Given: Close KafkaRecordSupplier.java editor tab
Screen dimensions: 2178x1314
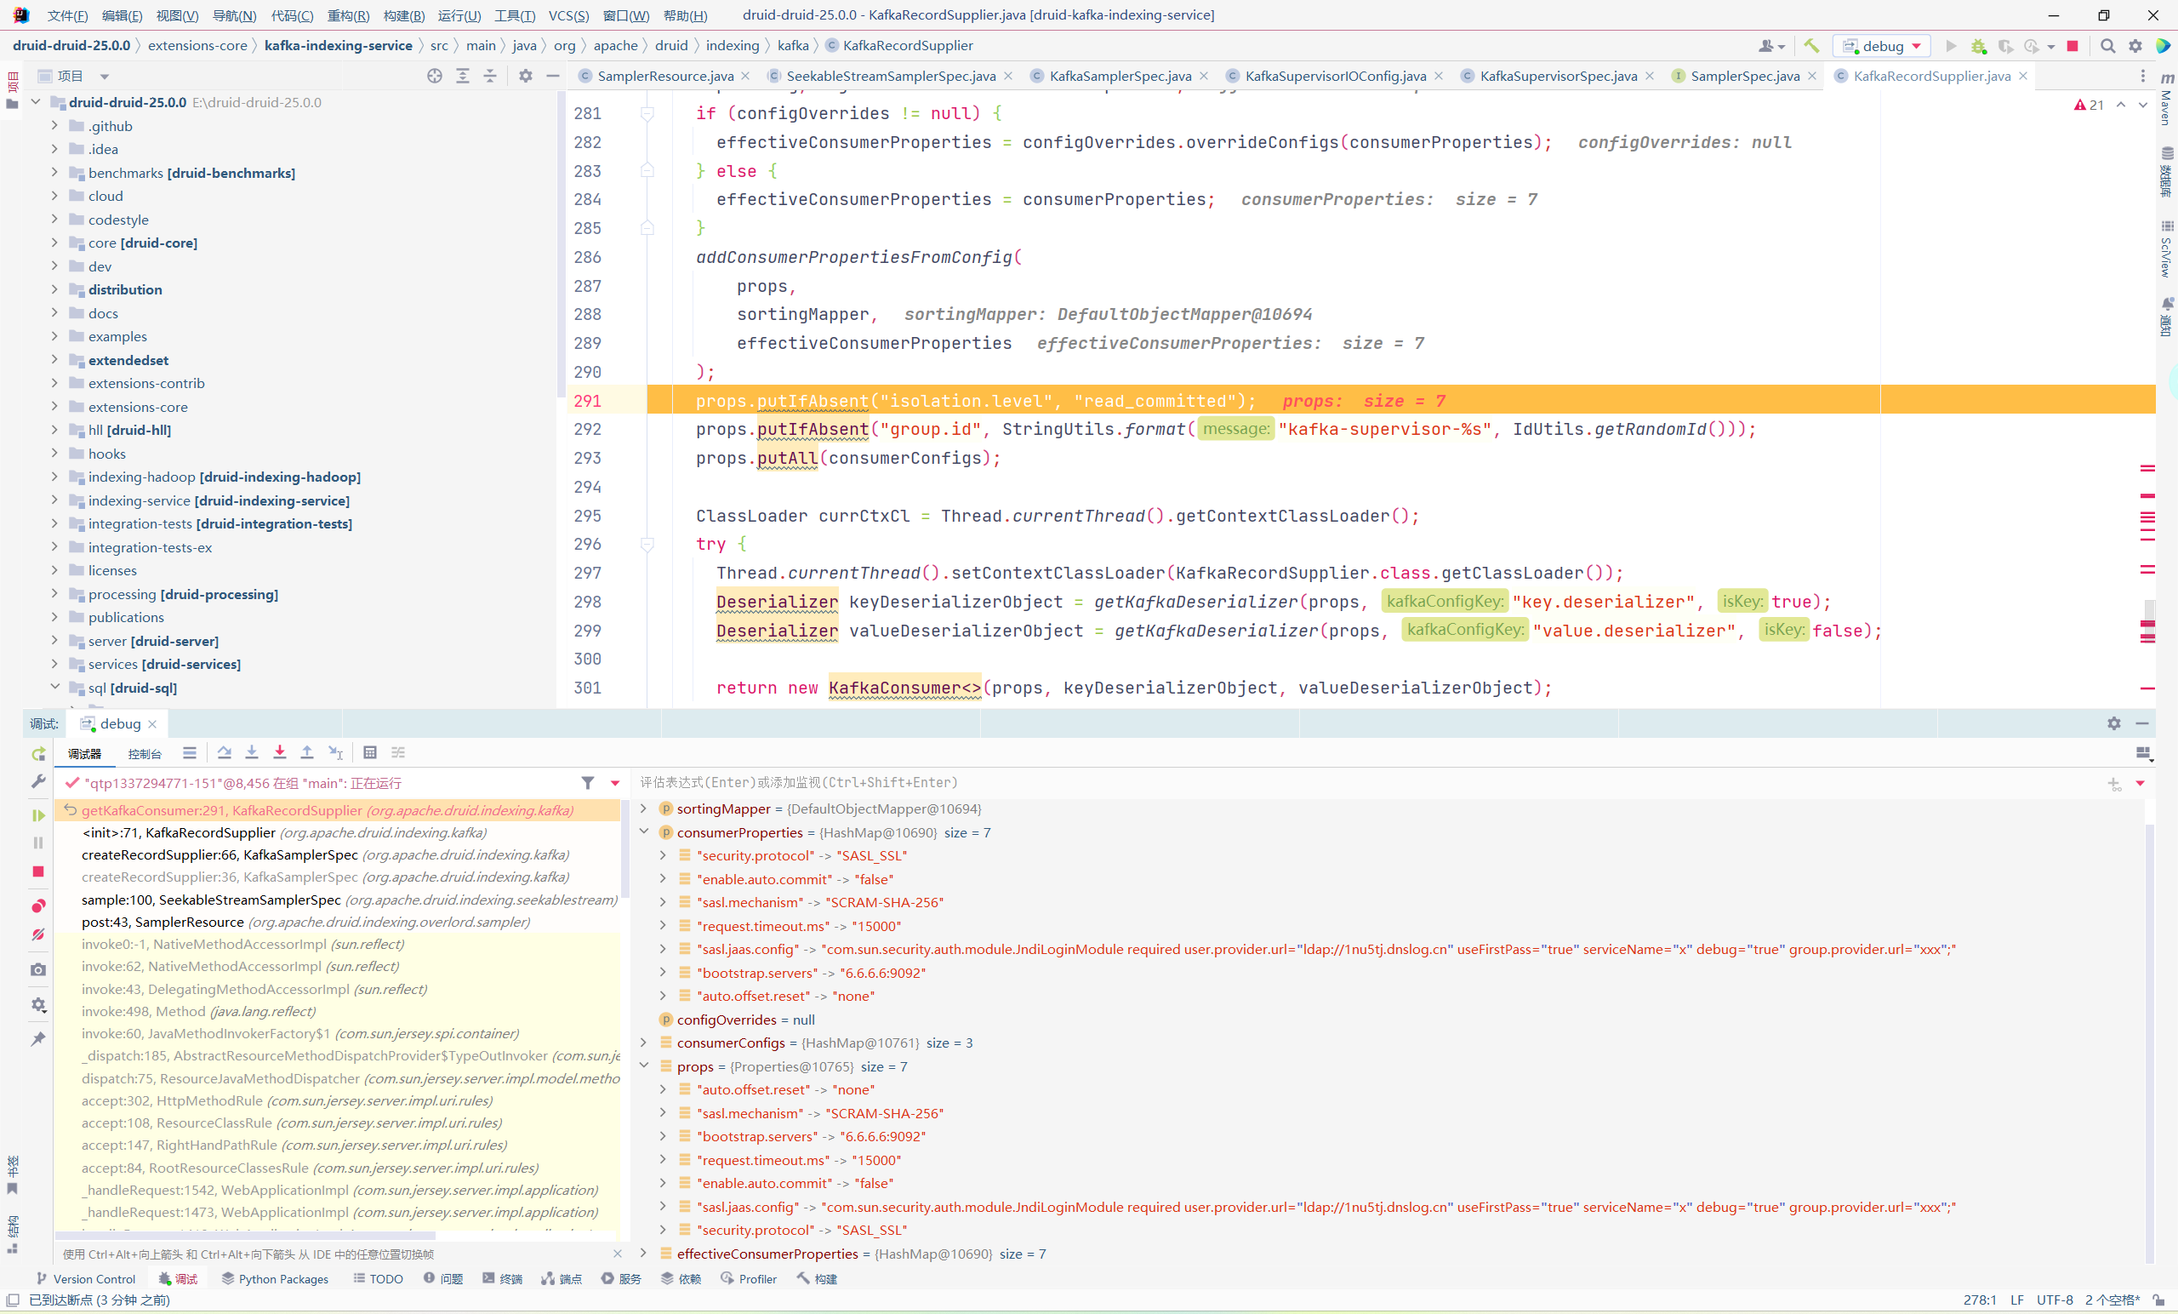Looking at the screenshot, I should 2022,76.
